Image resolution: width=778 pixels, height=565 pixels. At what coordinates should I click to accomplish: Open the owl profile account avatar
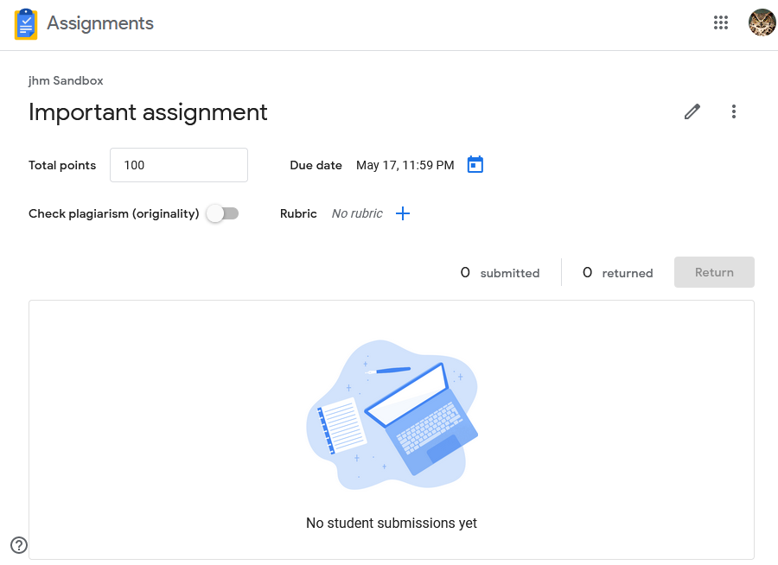pyautogui.click(x=762, y=22)
